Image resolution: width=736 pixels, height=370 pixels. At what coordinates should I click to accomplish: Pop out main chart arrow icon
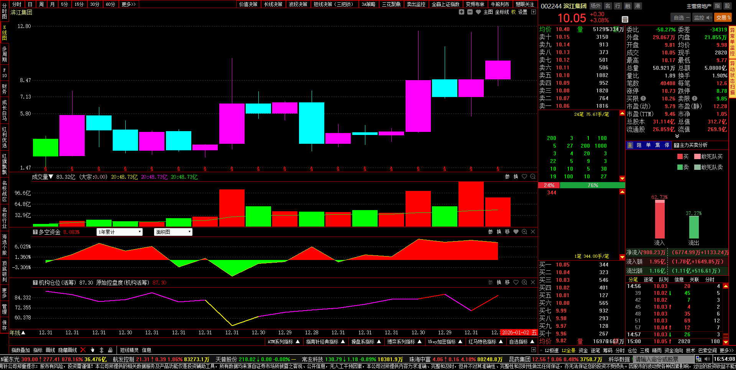pyautogui.click(x=534, y=12)
